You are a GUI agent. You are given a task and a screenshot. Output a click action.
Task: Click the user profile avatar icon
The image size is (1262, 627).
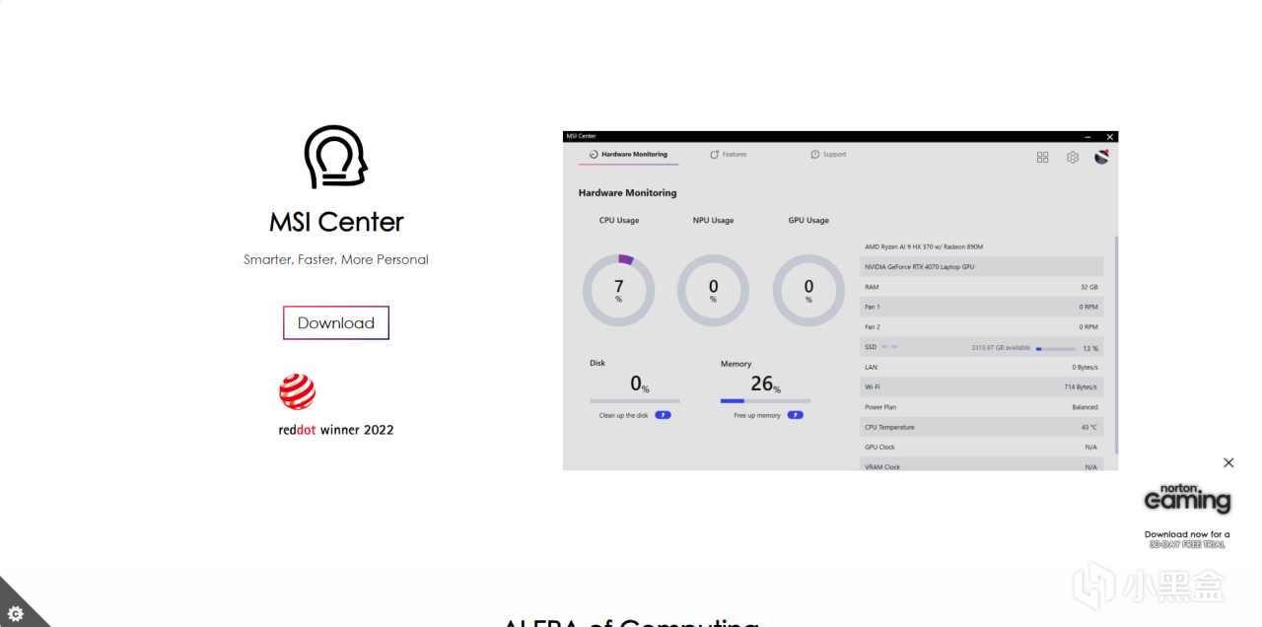pyautogui.click(x=1101, y=156)
